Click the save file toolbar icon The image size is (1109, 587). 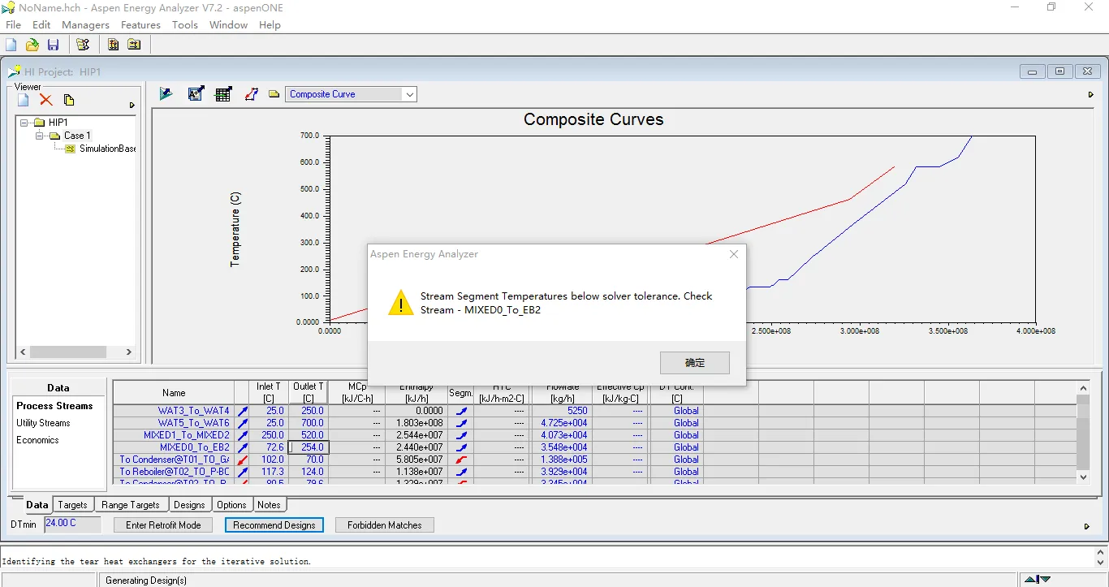[53, 45]
